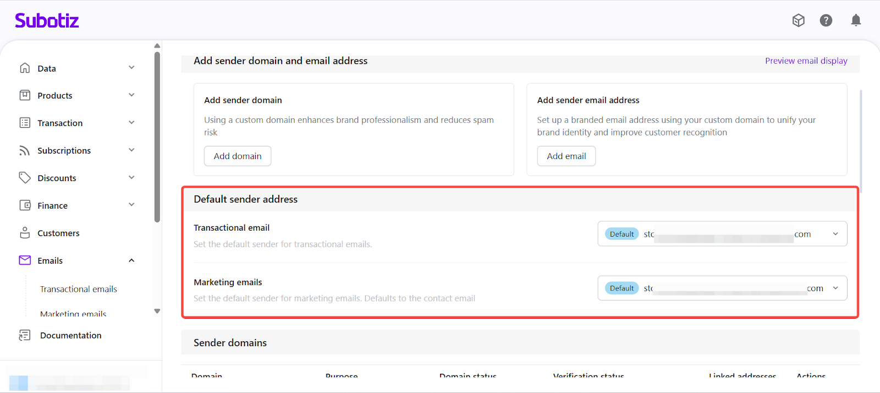Click the Discounts tag icon
Screen dimensions: 880x393
click(x=25, y=178)
